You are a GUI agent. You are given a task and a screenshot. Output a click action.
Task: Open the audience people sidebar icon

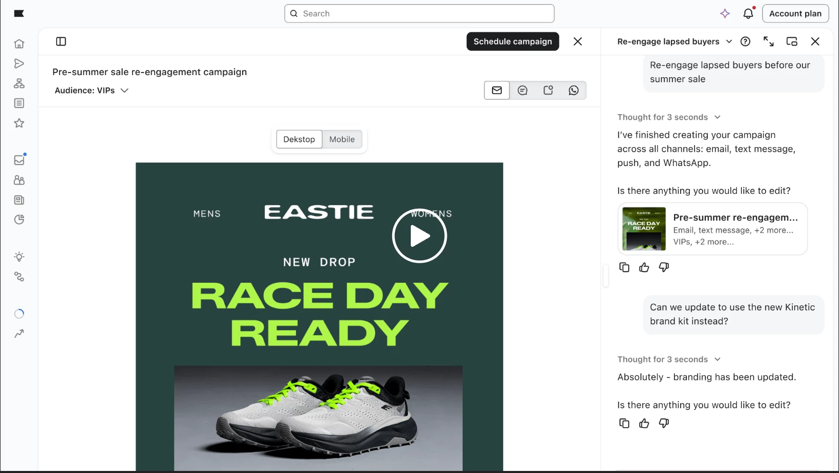[x=19, y=180]
